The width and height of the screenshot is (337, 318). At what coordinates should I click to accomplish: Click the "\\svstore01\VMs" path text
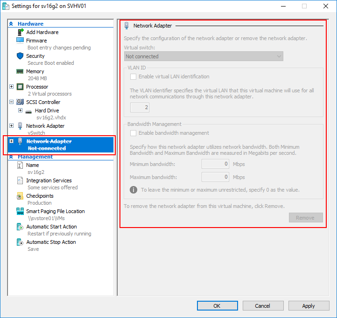pos(46,218)
